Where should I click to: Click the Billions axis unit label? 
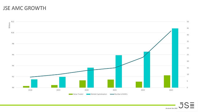[9, 25]
